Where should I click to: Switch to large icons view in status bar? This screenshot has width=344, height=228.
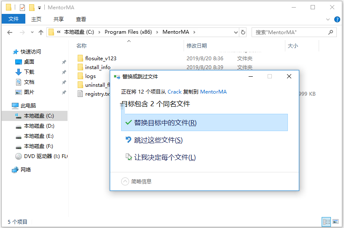point(336,221)
